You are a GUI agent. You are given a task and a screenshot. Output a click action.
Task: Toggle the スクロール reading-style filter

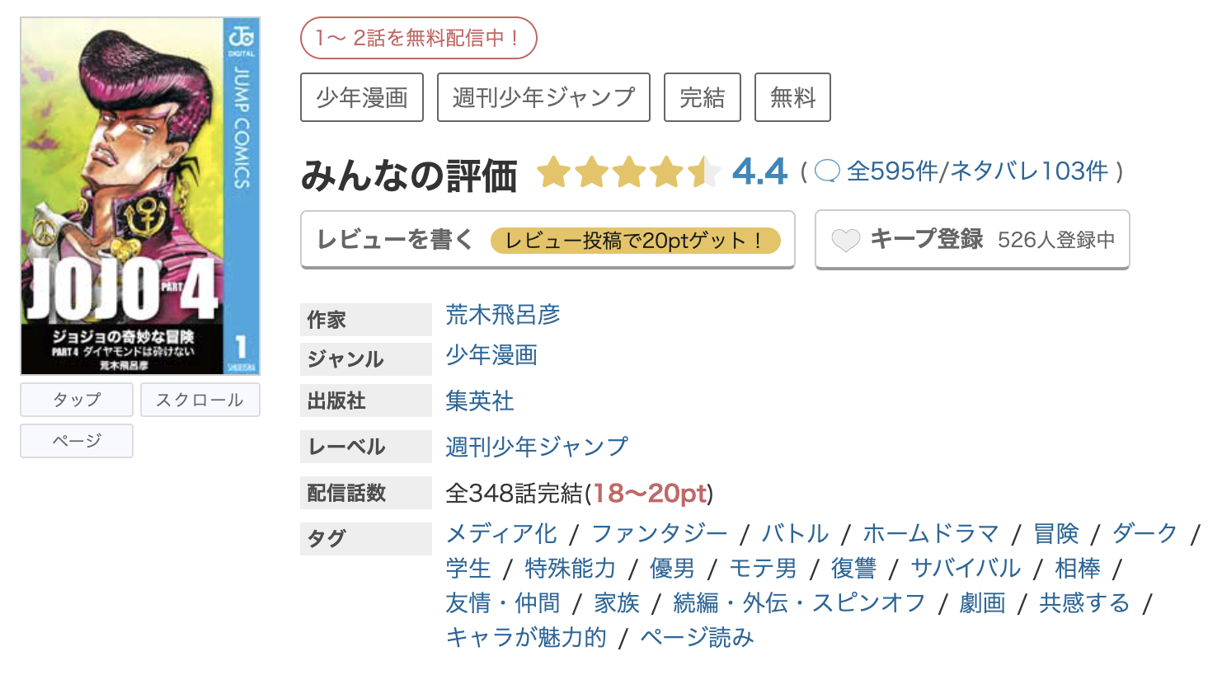pyautogui.click(x=200, y=400)
